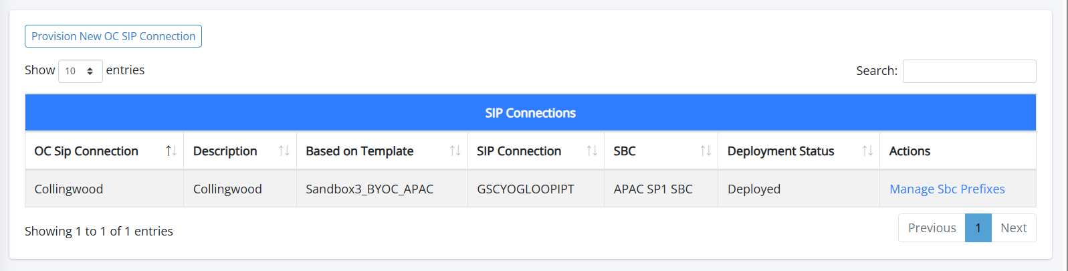
Task: Click the Description column header text
Action: (225, 151)
